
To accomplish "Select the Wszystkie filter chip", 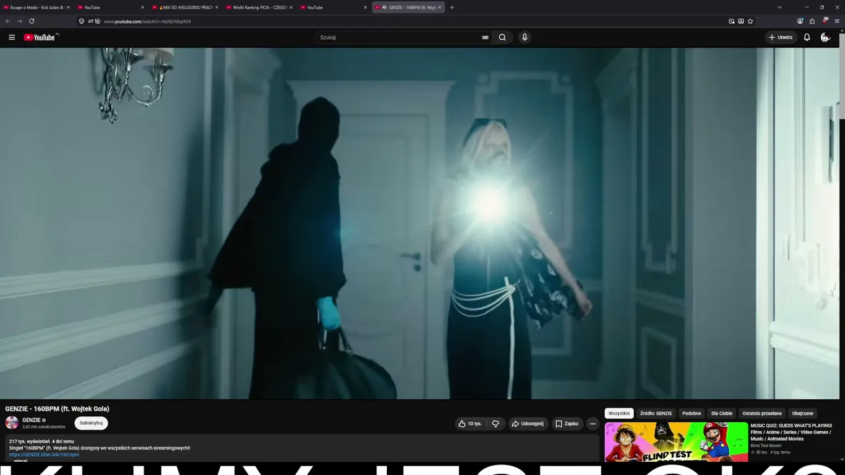I will (x=619, y=413).
